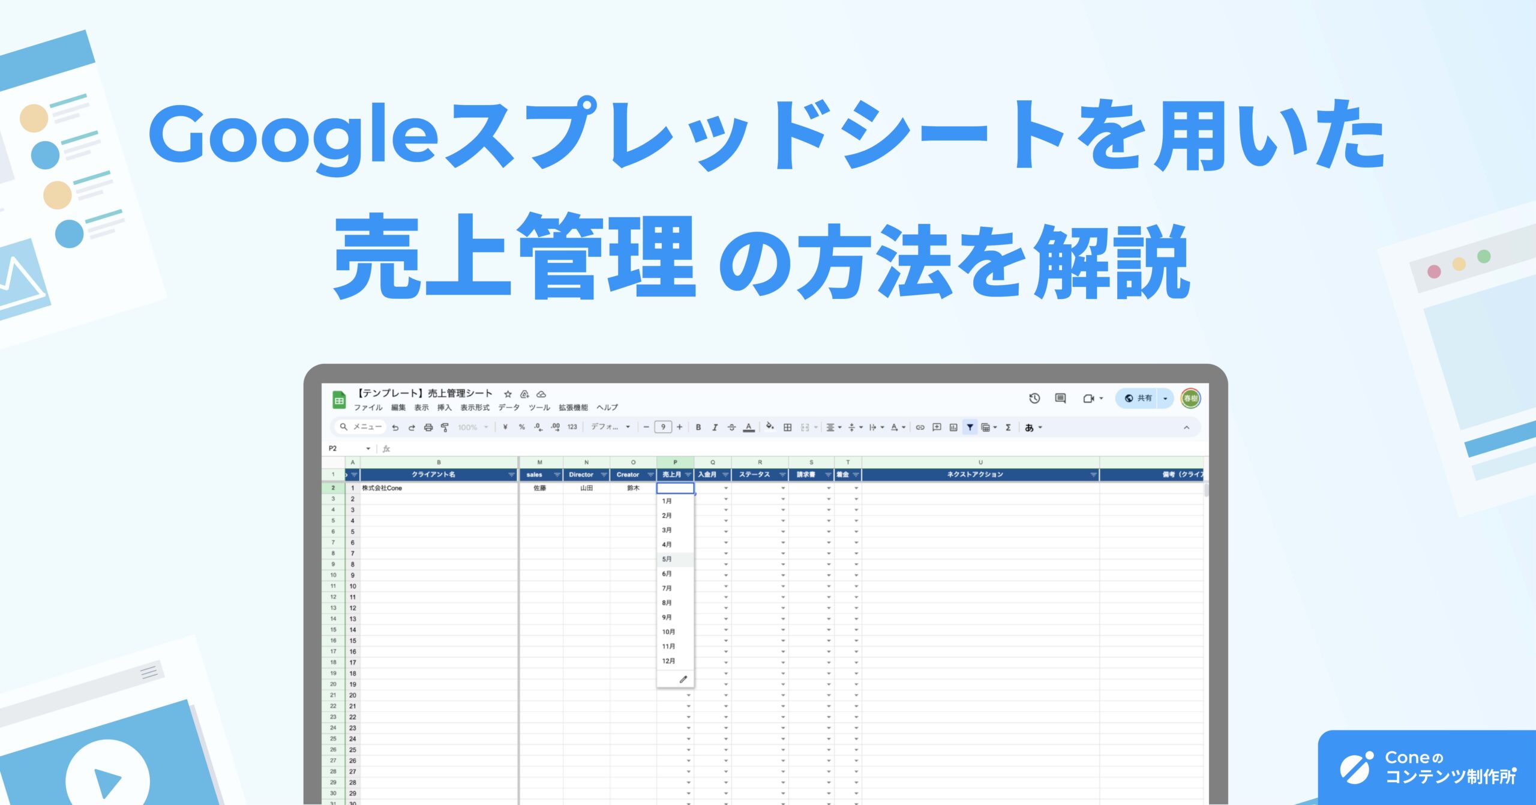Open the zoom 100% dropdown
The image size is (1536, 805).
[x=473, y=427]
